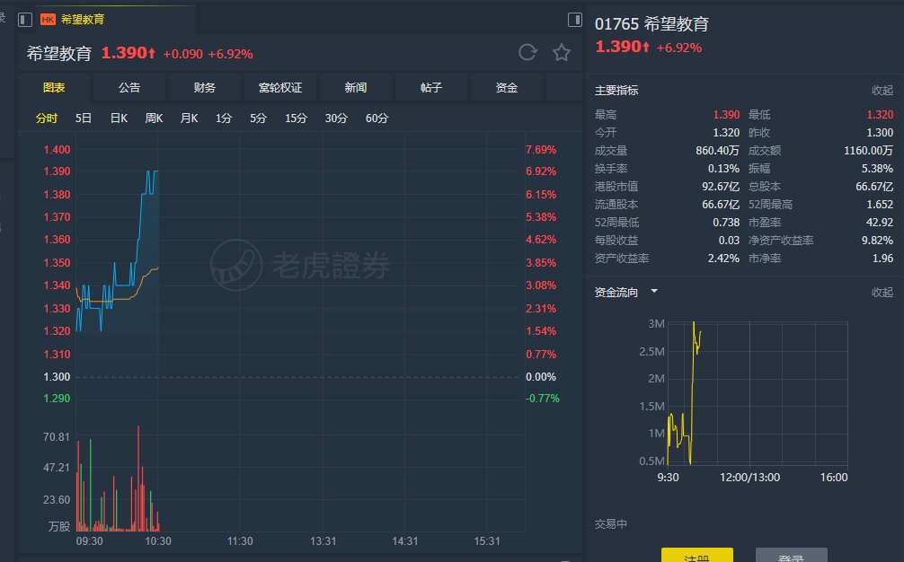904x562 pixels.
Task: Click the 7.69% axis label
Action: pos(541,150)
